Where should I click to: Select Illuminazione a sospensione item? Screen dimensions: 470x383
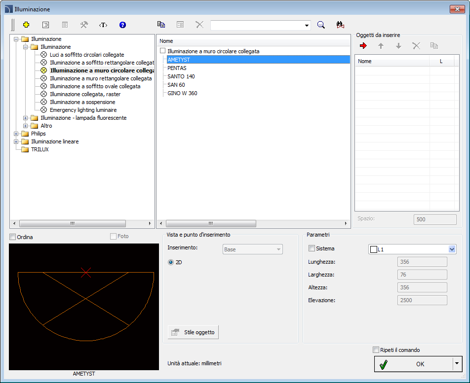82,102
